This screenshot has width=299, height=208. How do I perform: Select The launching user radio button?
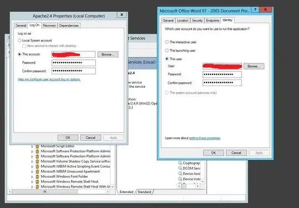point(167,51)
